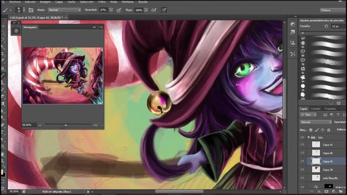The height and width of the screenshot is (195, 347).
Task: Toggle pressure for opacity icon
Action: click(x=119, y=10)
